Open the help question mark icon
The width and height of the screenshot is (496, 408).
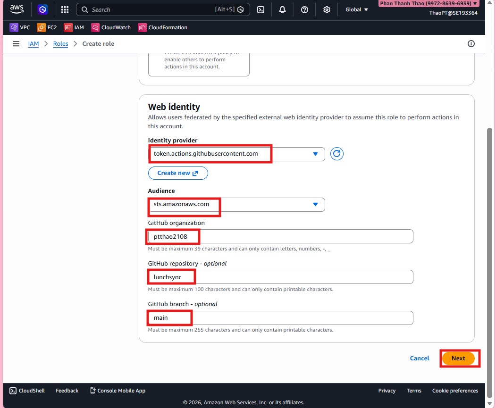coord(304,9)
